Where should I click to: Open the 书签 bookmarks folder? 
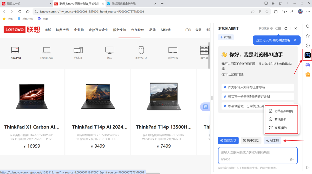[x=8, y=19]
